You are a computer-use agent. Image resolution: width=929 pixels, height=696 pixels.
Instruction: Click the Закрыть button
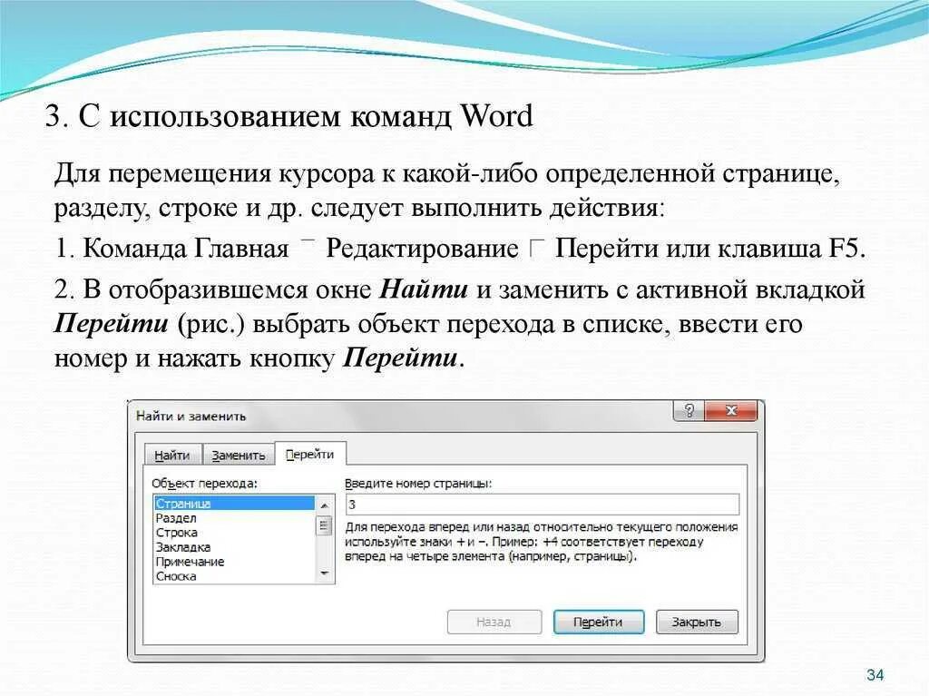coord(697,622)
